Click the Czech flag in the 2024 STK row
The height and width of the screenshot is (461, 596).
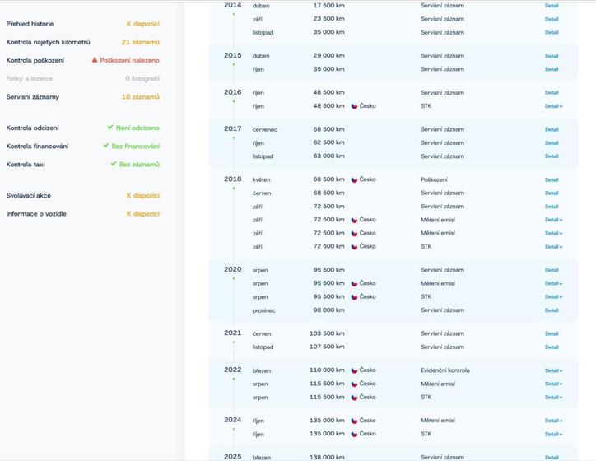(354, 434)
